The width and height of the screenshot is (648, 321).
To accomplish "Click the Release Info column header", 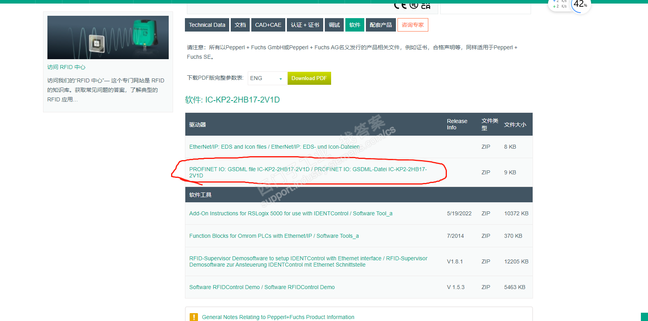I will [457, 124].
